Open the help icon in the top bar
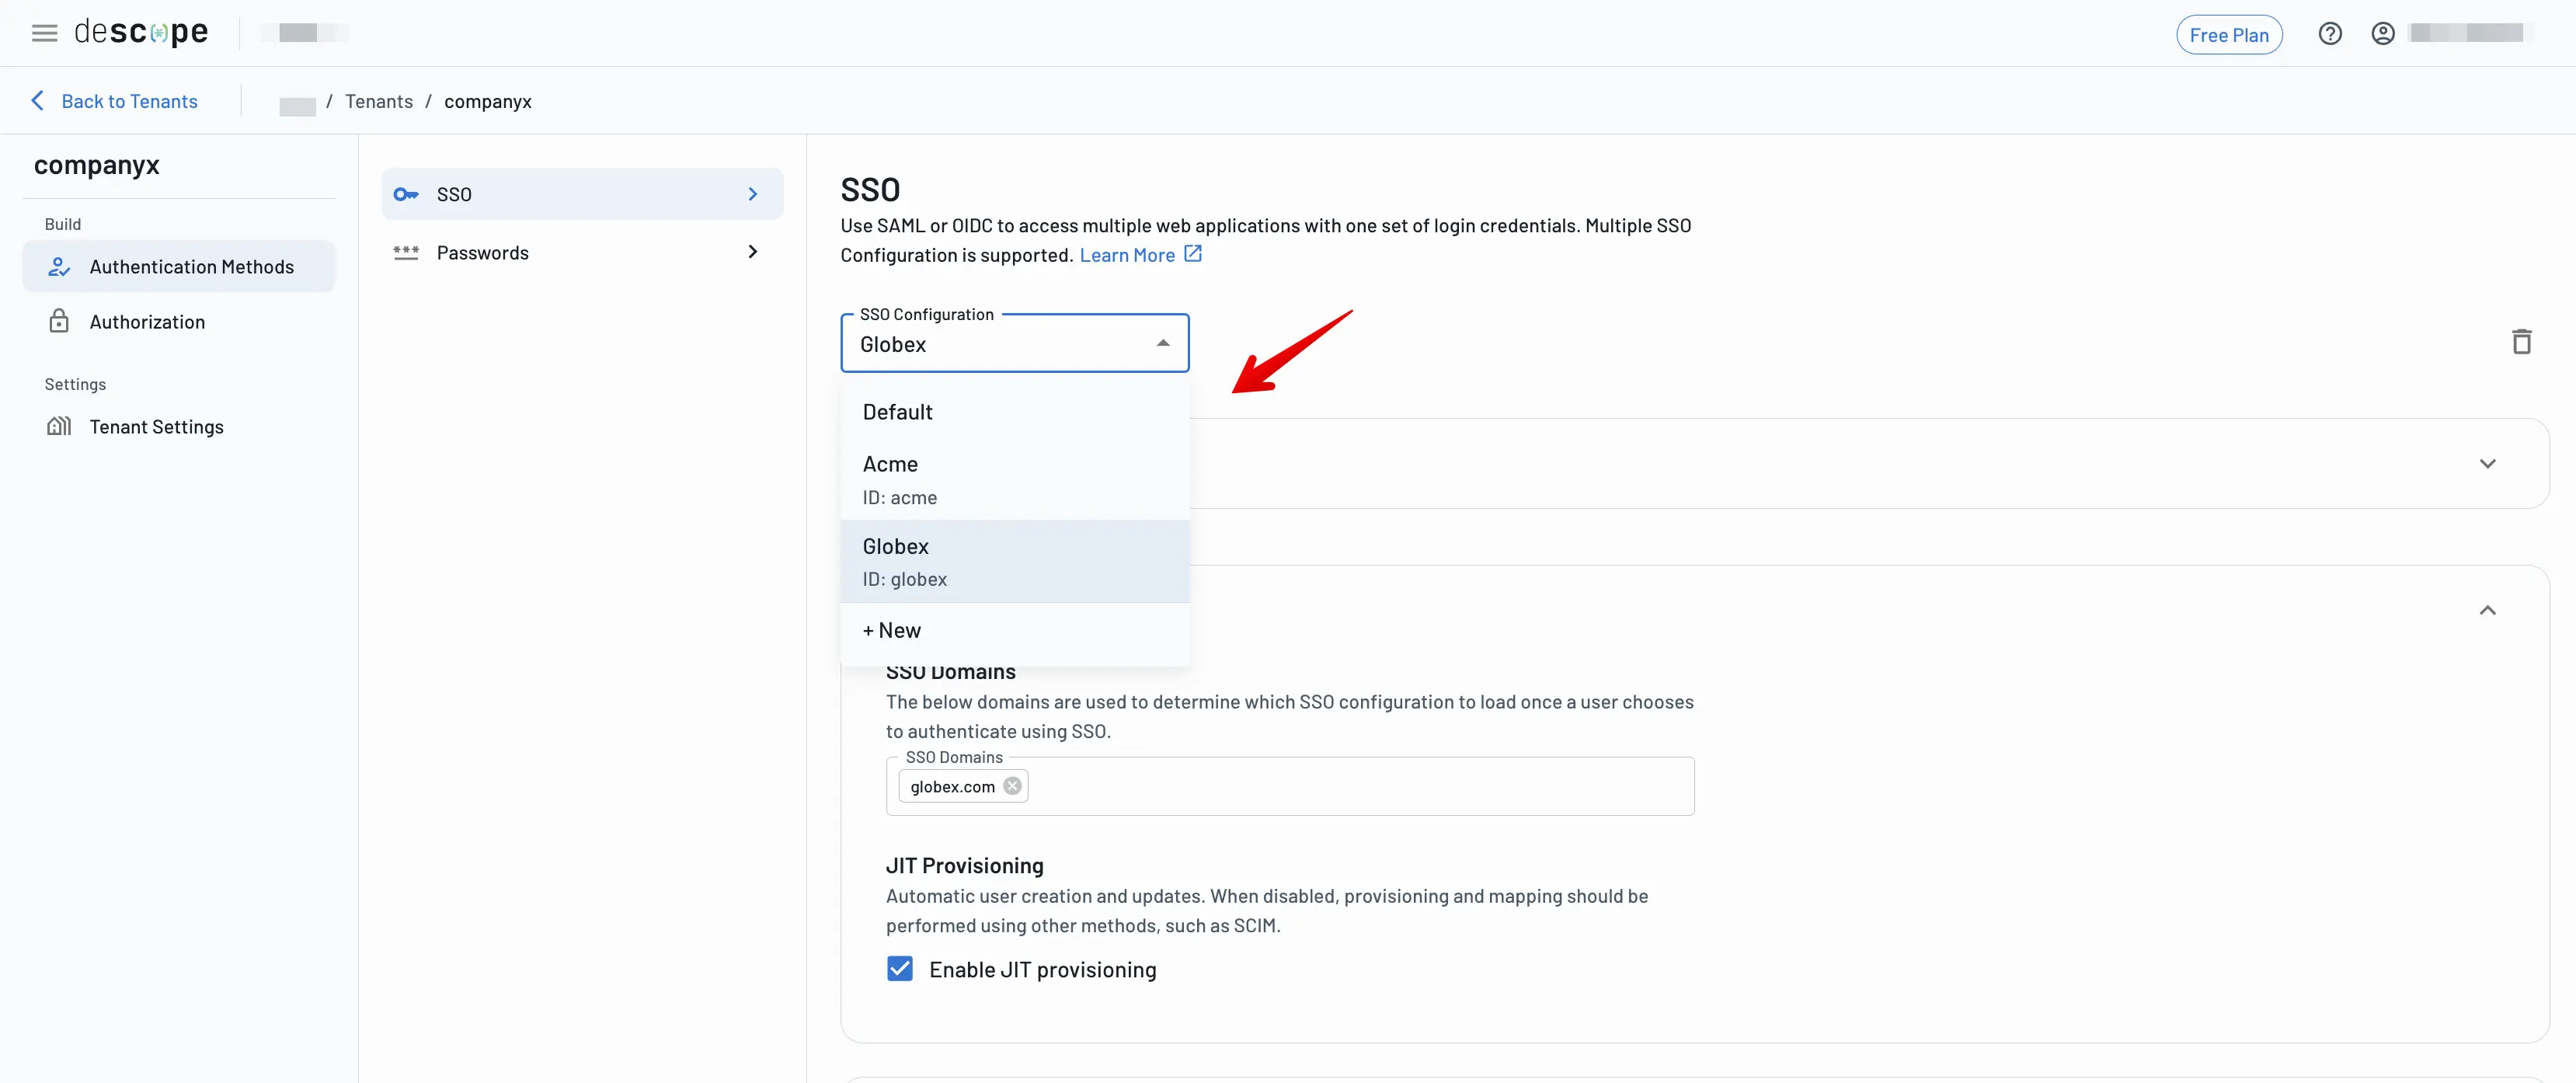 (x=2331, y=33)
